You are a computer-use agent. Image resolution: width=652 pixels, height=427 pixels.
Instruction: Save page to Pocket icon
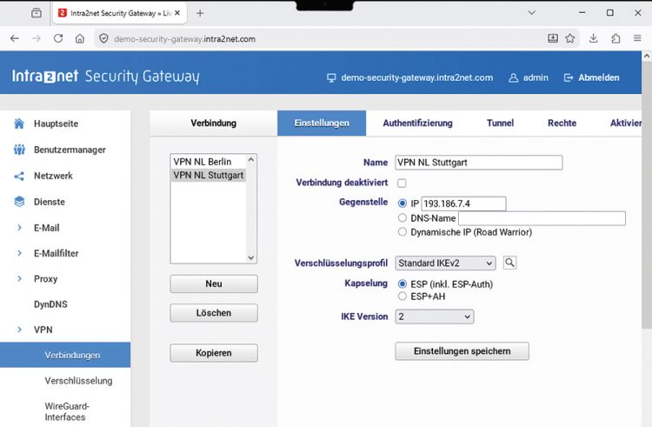pyautogui.click(x=553, y=38)
